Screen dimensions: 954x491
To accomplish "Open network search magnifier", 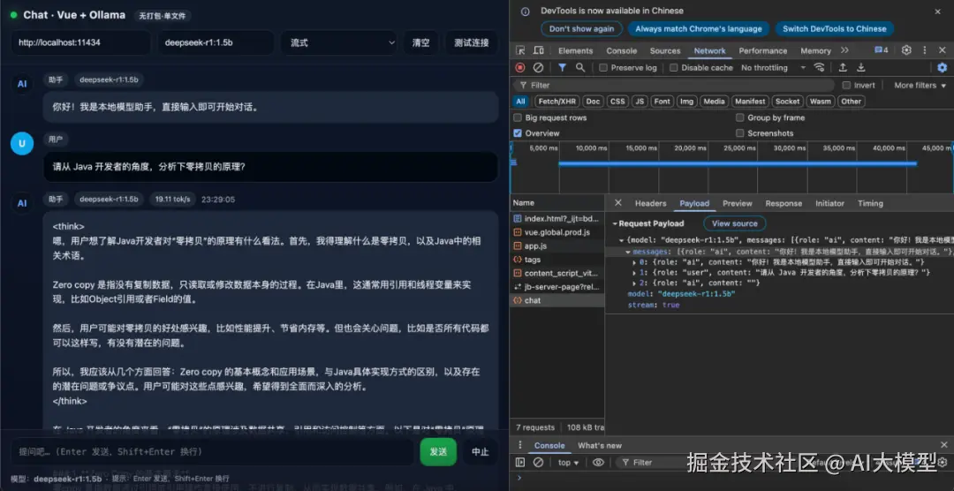I will [580, 67].
